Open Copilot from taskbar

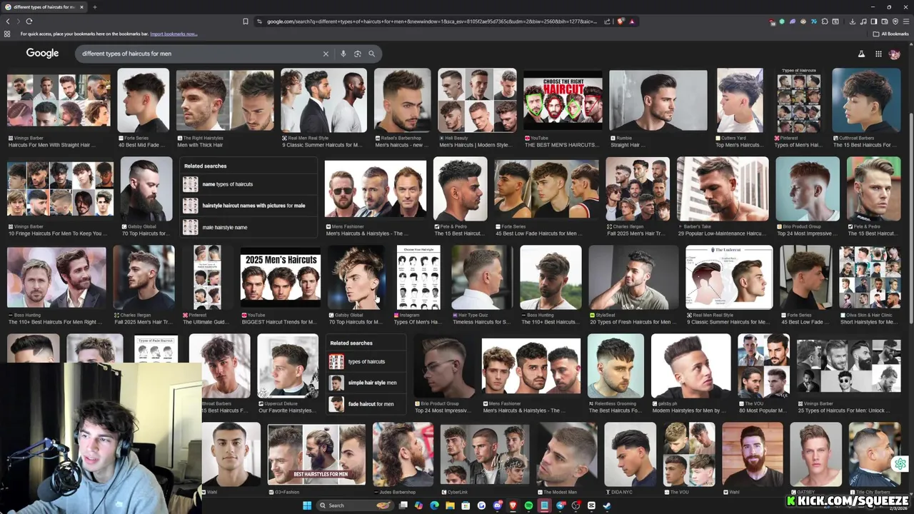(418, 505)
